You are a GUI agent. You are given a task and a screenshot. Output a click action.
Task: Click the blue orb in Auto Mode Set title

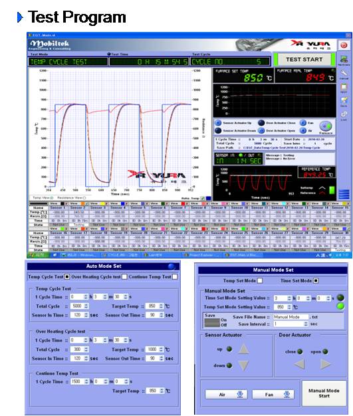click(x=172, y=266)
